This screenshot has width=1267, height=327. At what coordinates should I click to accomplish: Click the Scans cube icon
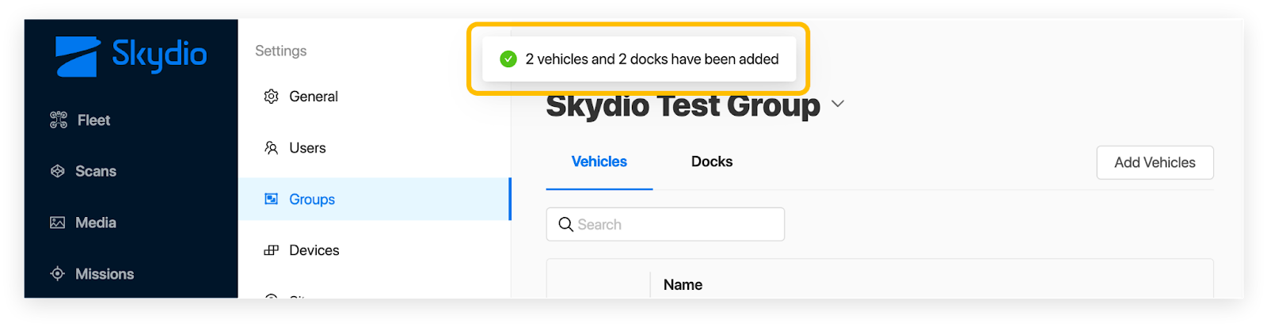[58, 171]
